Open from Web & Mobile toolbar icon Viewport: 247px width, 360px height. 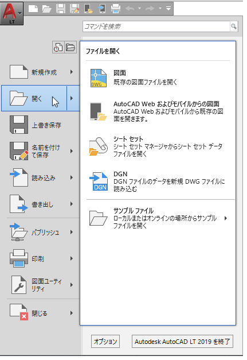point(88,9)
